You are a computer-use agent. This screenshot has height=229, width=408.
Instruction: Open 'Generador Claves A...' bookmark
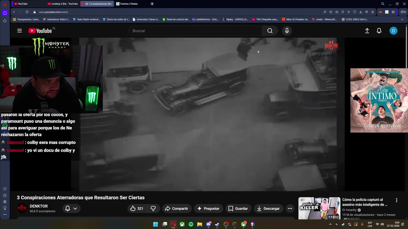[146, 19]
